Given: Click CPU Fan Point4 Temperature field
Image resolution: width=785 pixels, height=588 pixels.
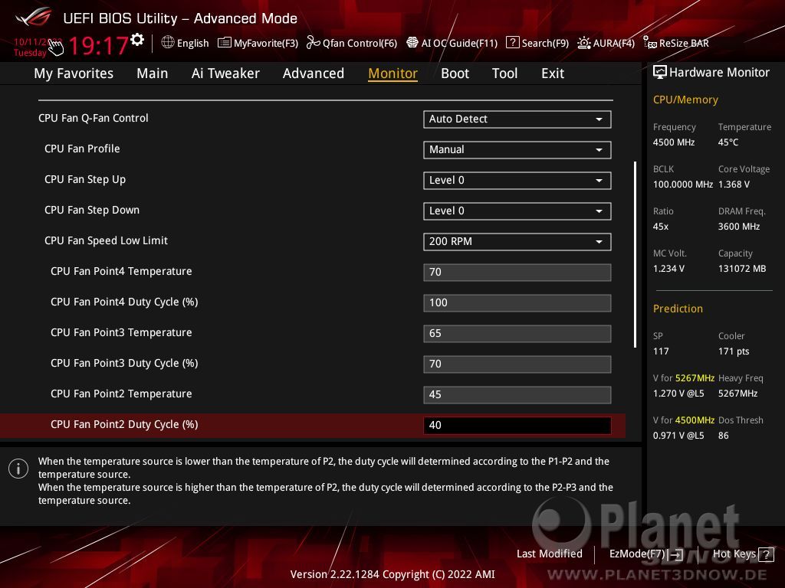Looking at the screenshot, I should 517,272.
